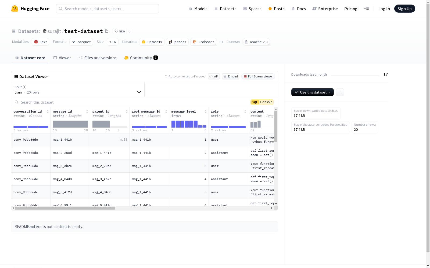This screenshot has height=268, width=430.
Task: Open three-dot more options button
Action: click(x=340, y=92)
